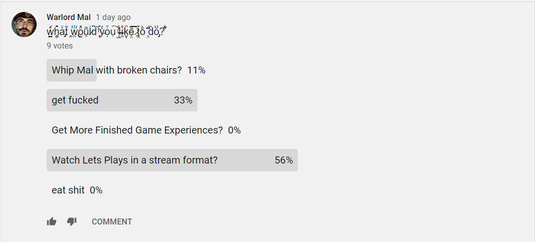The height and width of the screenshot is (242, 535).
Task: Like the post with thumbs-up icon
Action: click(52, 221)
